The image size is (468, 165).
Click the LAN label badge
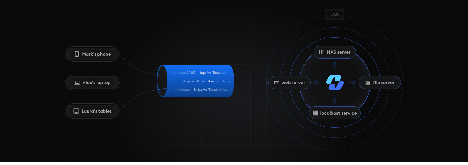[x=335, y=14]
